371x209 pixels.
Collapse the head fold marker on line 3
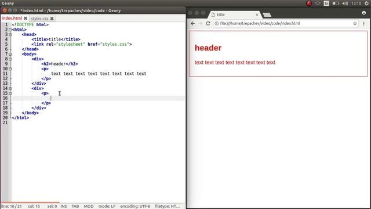[10, 35]
